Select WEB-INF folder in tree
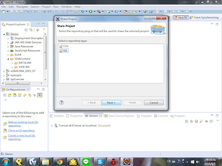This screenshot has height=166, width=222. click(x=22, y=67)
